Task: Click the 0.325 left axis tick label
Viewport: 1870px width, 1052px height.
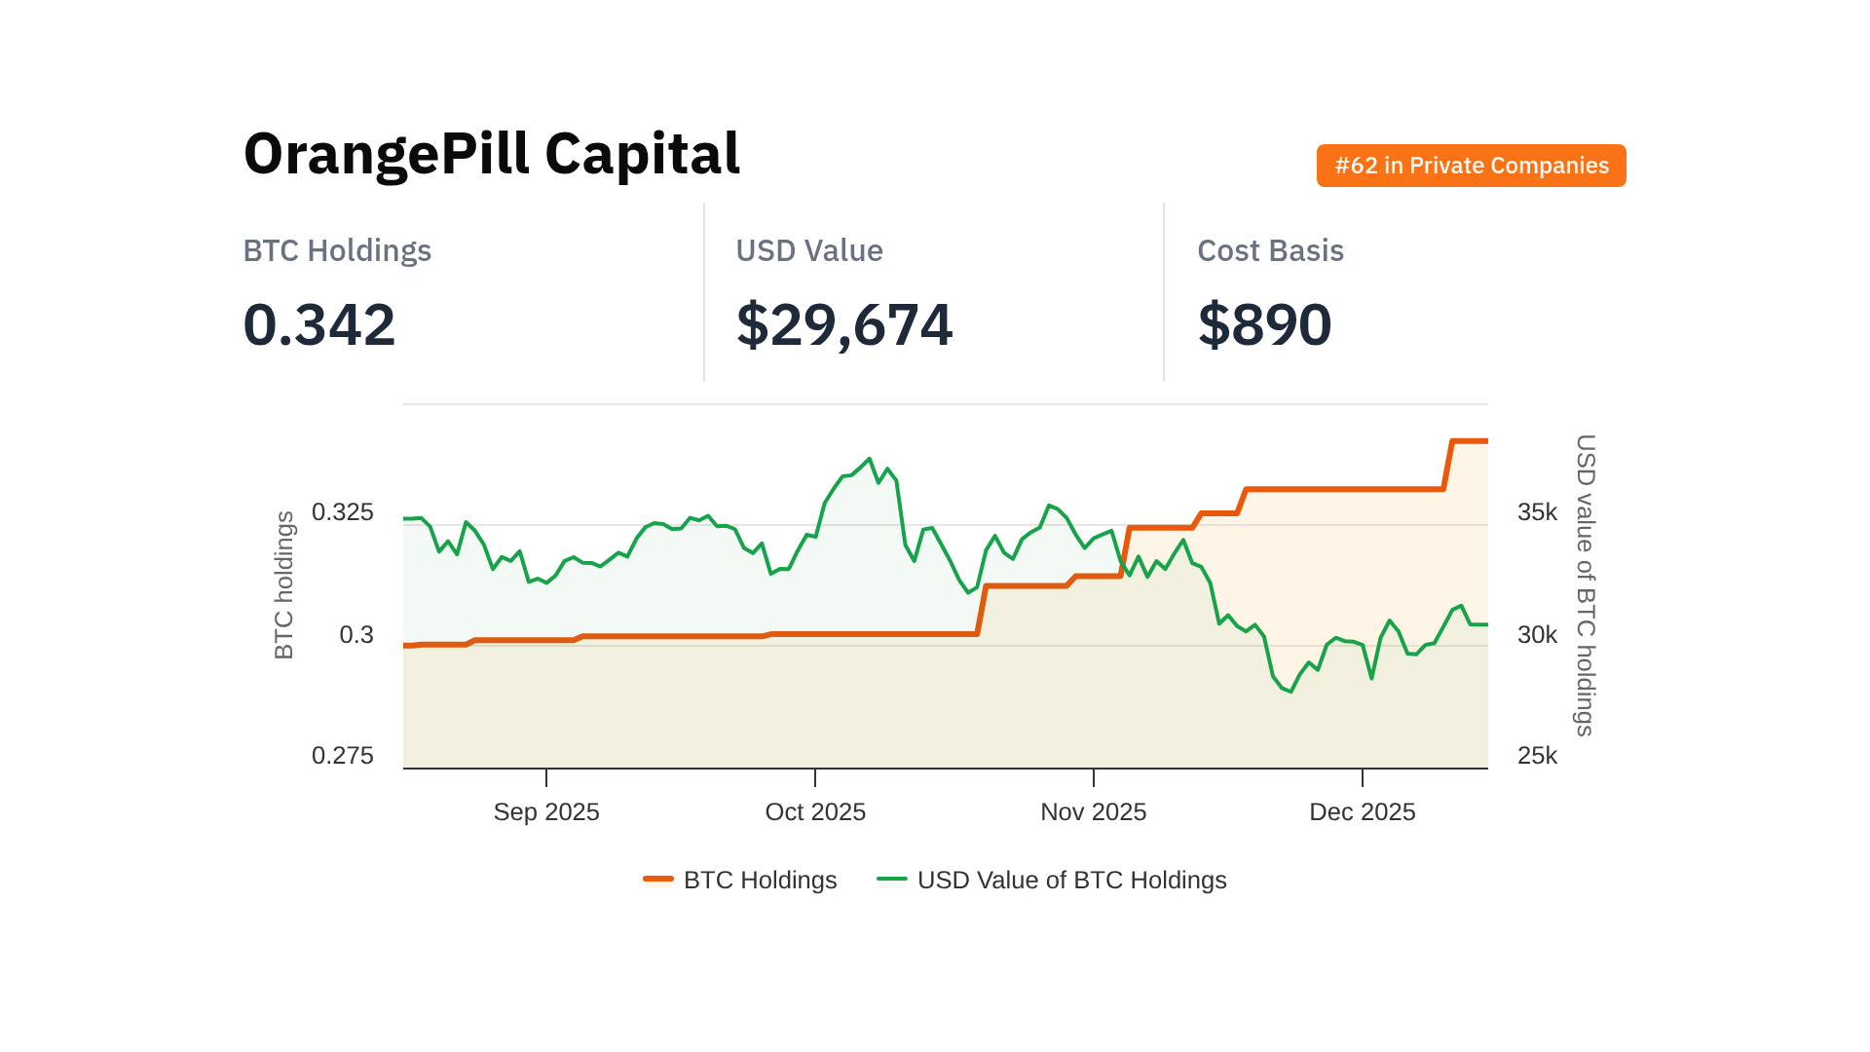Action: tap(342, 512)
